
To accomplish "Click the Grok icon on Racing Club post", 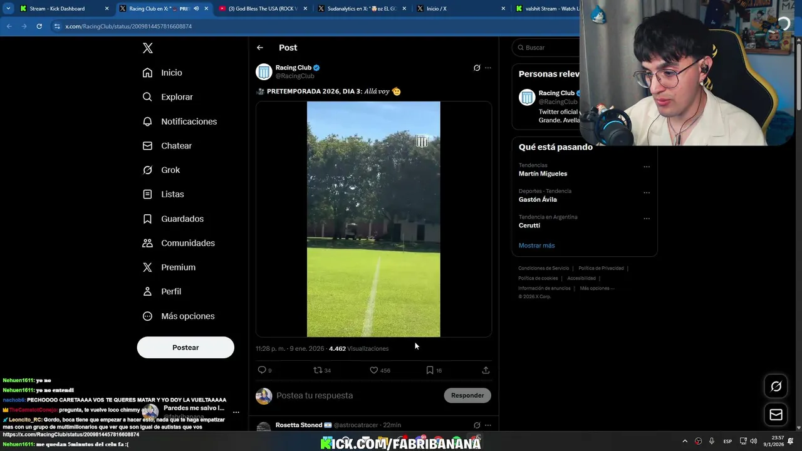I will point(477,68).
